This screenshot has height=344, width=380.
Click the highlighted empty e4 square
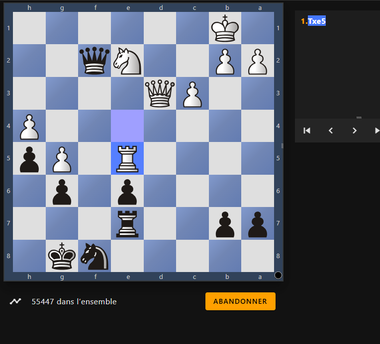click(127, 126)
